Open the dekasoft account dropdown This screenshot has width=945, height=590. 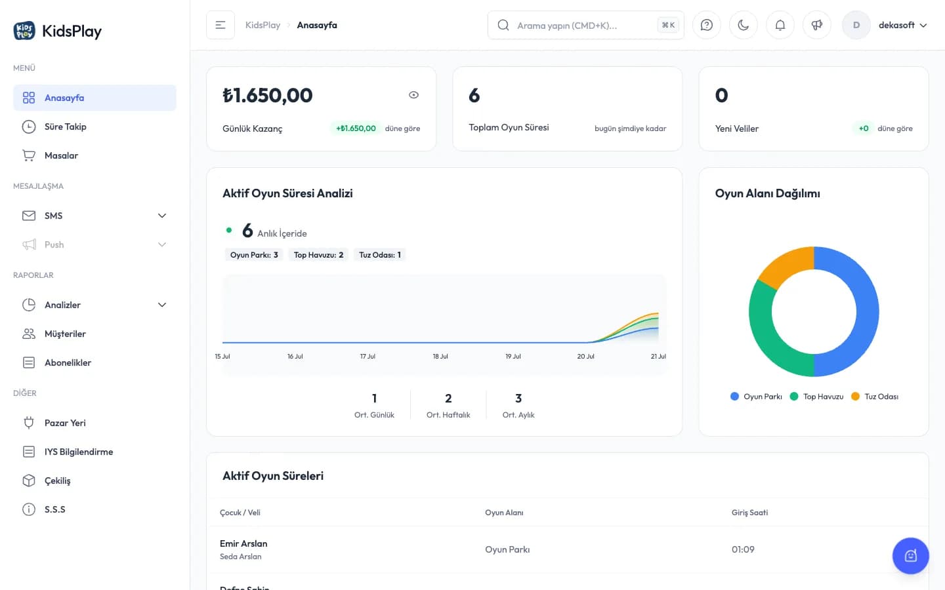point(903,25)
